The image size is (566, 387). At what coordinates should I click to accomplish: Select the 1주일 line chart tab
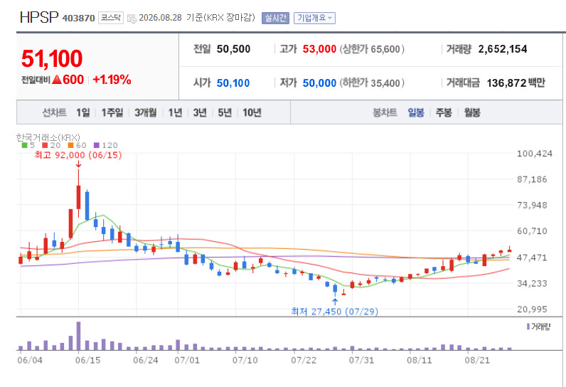(x=112, y=112)
